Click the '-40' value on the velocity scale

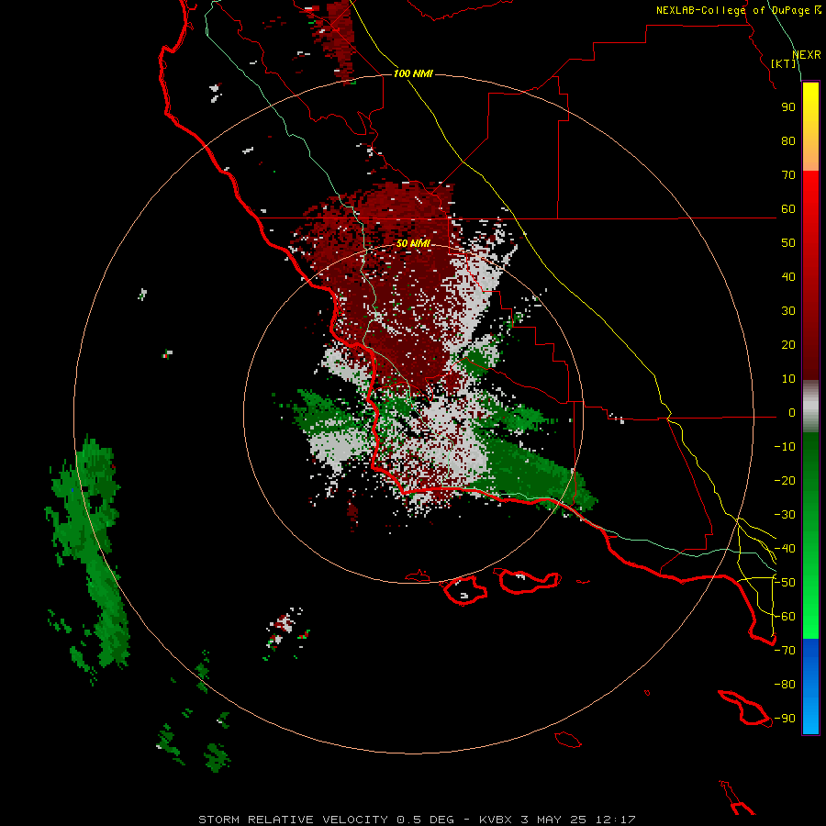coord(785,549)
